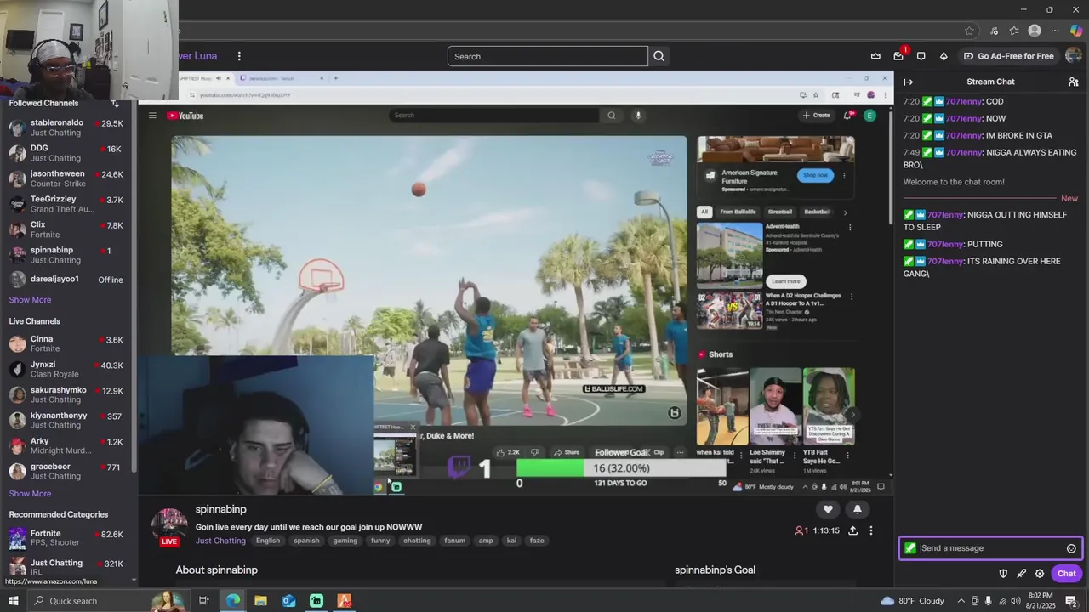The width and height of the screenshot is (1089, 612).
Task: Open jasontheween Counter-Strike channel
Action: [x=67, y=178]
